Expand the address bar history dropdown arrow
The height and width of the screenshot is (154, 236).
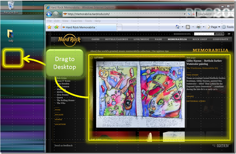point(185,14)
